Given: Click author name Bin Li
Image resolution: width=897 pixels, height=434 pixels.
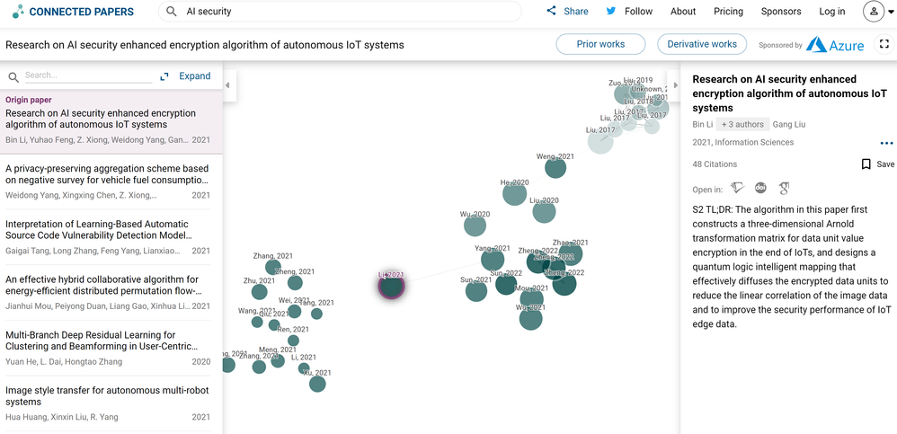Looking at the screenshot, I should tap(703, 124).
